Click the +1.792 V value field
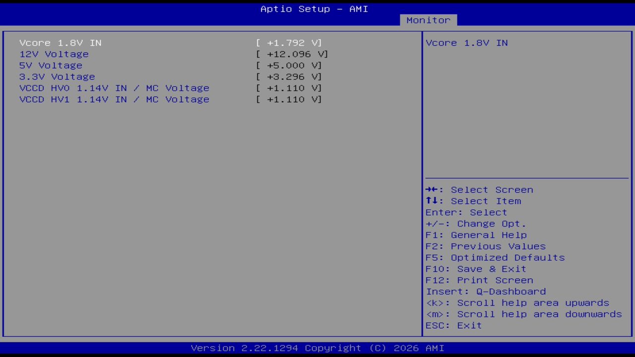This screenshot has height=357, width=635. pos(289,43)
